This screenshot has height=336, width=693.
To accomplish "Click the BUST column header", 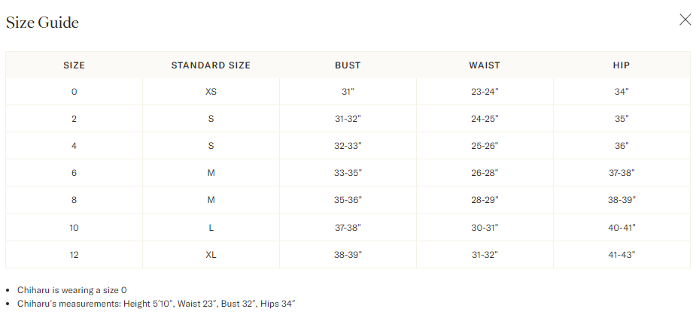I will click(348, 65).
